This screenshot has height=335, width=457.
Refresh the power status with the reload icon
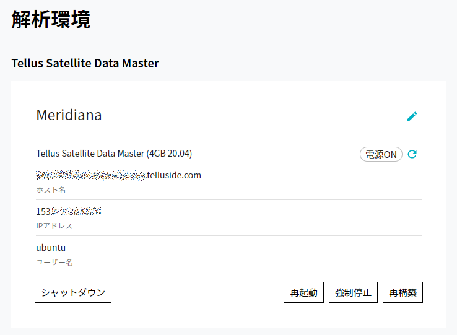pyautogui.click(x=412, y=154)
